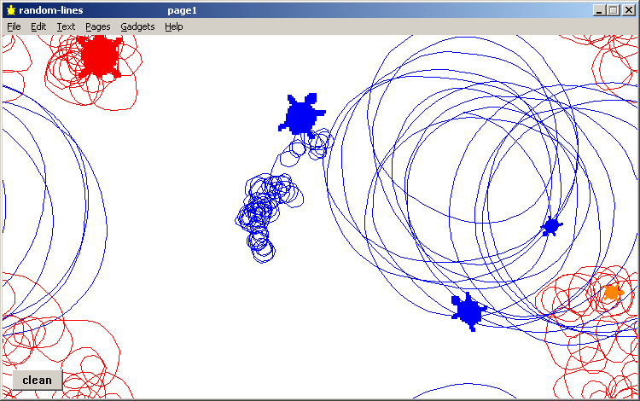The image size is (640, 401).
Task: Close the random-lines window
Action: pos(628,10)
